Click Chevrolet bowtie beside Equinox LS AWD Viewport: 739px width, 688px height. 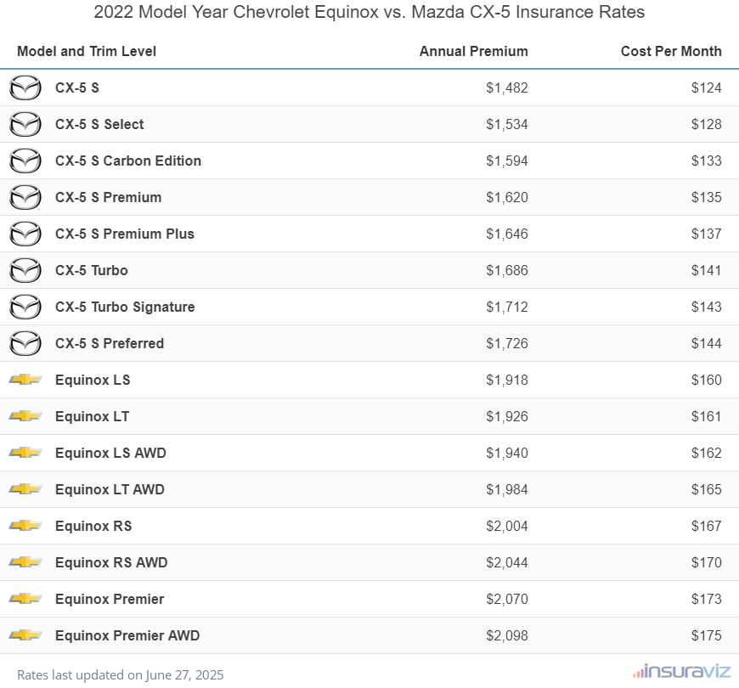click(25, 453)
